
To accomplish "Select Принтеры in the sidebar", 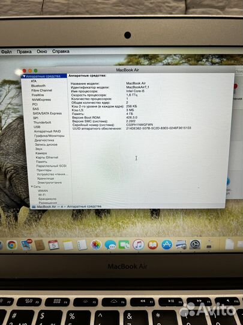I will coord(44,170).
